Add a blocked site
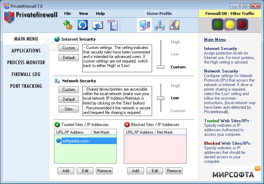This screenshot has width=264, height=184. 136,171
